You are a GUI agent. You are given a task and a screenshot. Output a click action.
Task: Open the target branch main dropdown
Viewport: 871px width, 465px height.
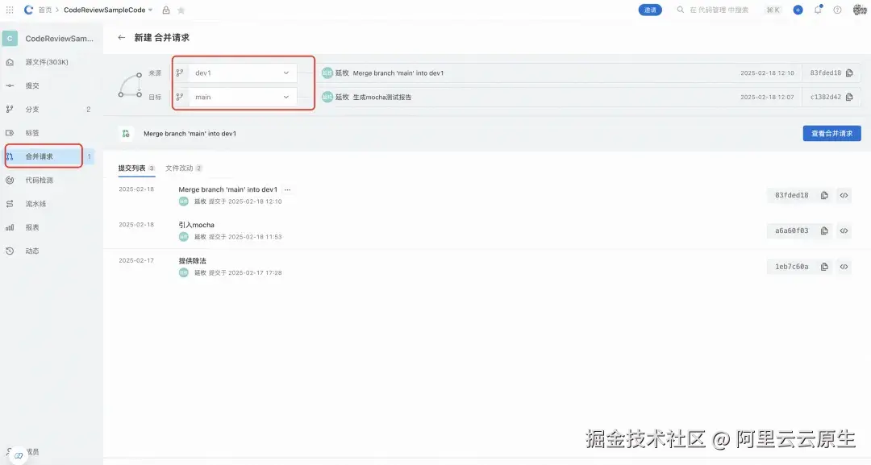242,97
